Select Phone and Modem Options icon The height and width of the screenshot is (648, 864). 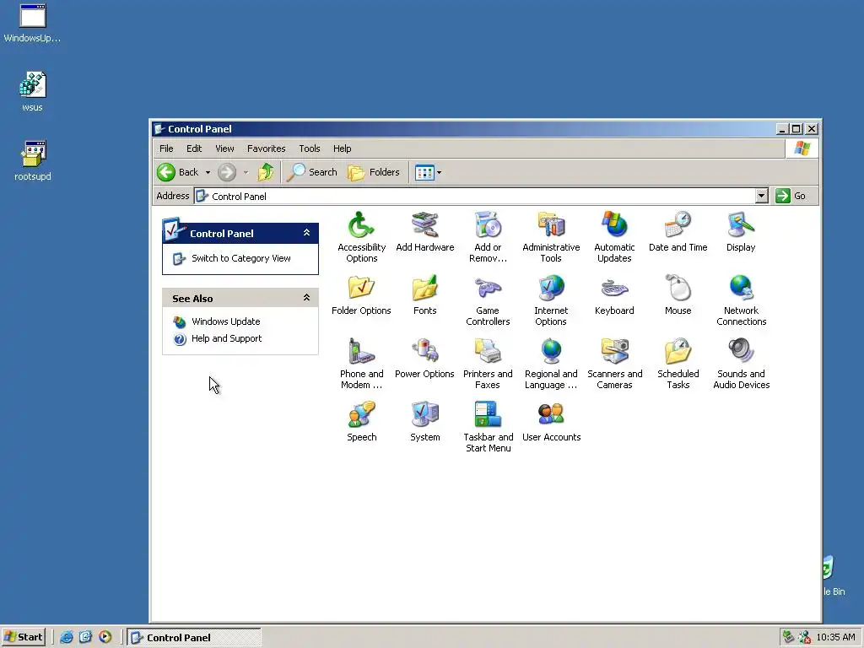tap(361, 364)
